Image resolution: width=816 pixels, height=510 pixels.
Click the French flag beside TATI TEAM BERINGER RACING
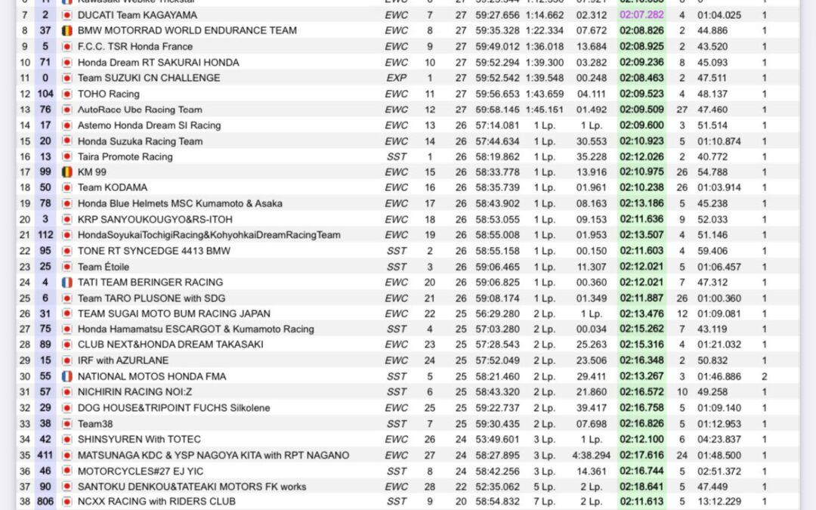(66, 283)
